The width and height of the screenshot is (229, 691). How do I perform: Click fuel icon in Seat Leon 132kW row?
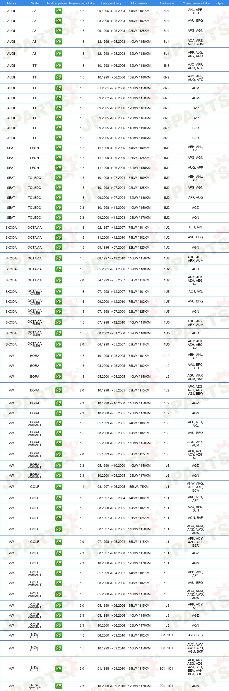[59, 168]
